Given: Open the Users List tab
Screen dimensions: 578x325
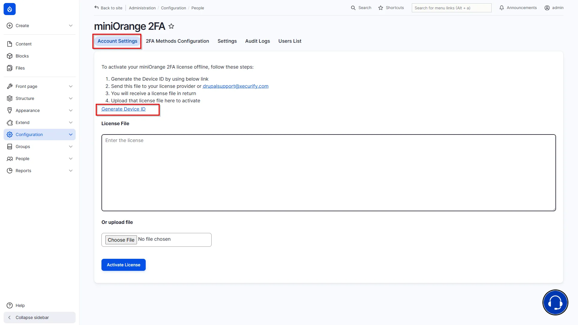Looking at the screenshot, I should point(290,41).
